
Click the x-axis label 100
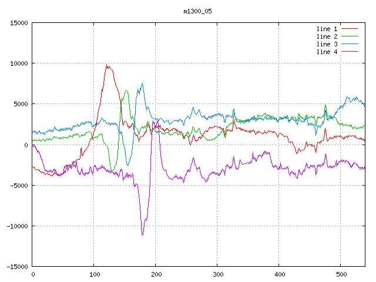pos(93,274)
